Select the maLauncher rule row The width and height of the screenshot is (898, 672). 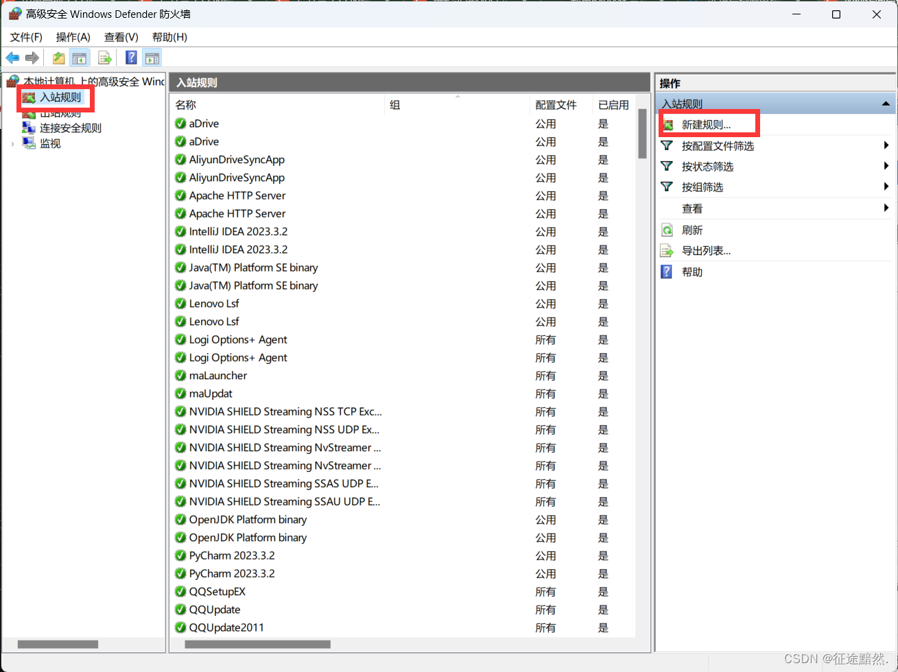tap(402, 376)
